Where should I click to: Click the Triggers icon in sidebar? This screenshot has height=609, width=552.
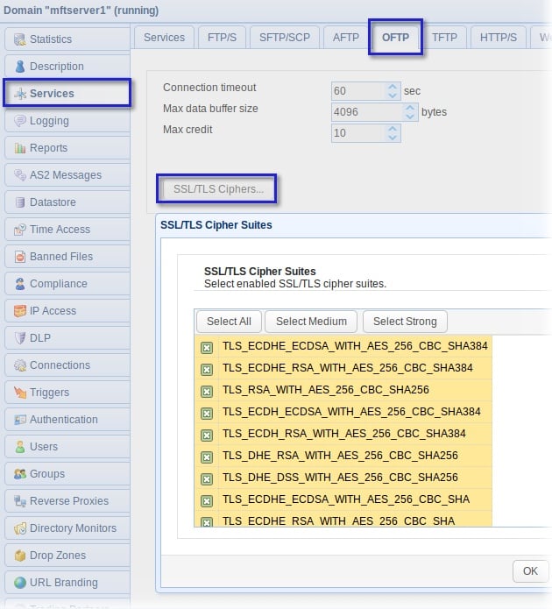[x=19, y=393]
